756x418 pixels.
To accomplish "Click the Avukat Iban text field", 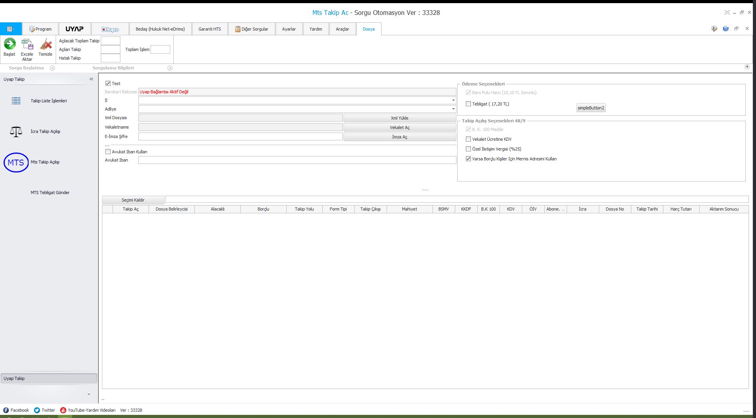I will 297,160.
